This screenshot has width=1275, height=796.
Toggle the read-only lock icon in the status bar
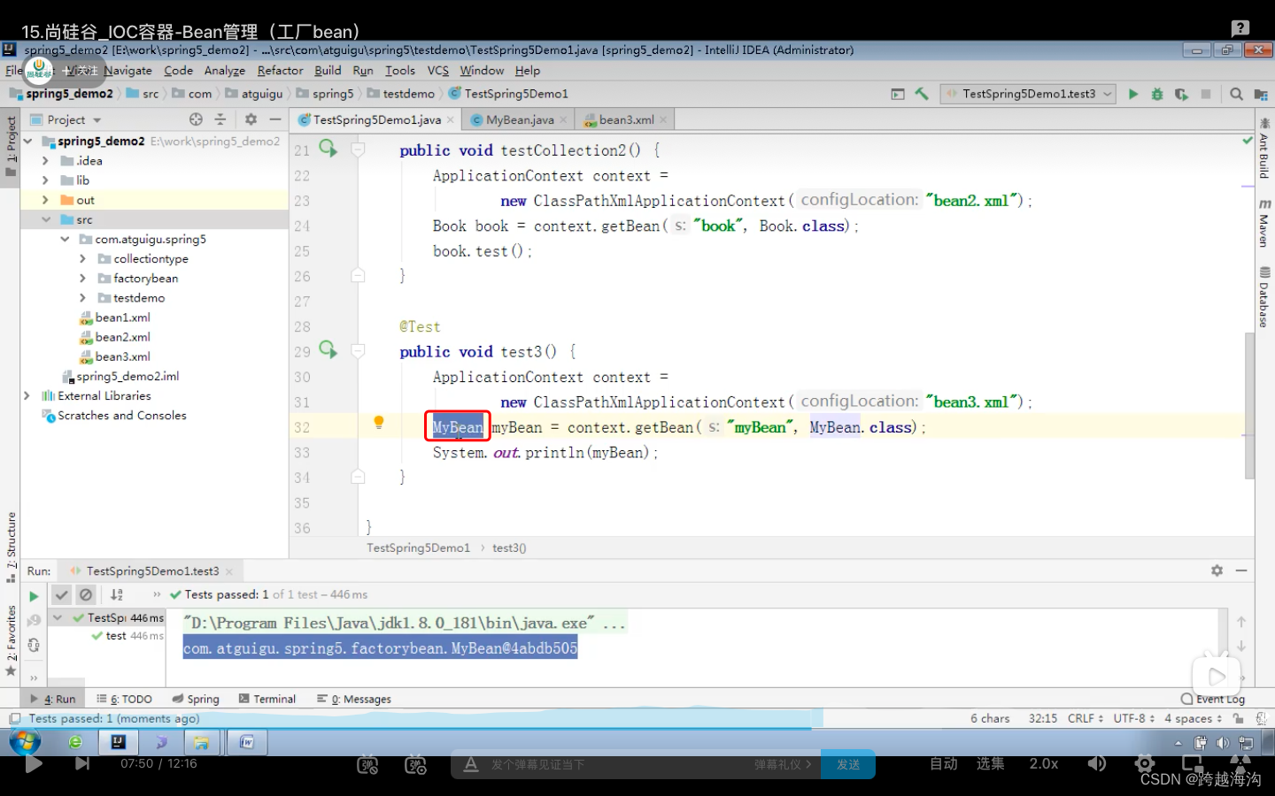[x=1238, y=719]
